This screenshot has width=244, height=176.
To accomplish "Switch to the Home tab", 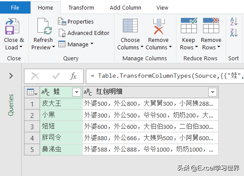I will [x=45, y=7].
